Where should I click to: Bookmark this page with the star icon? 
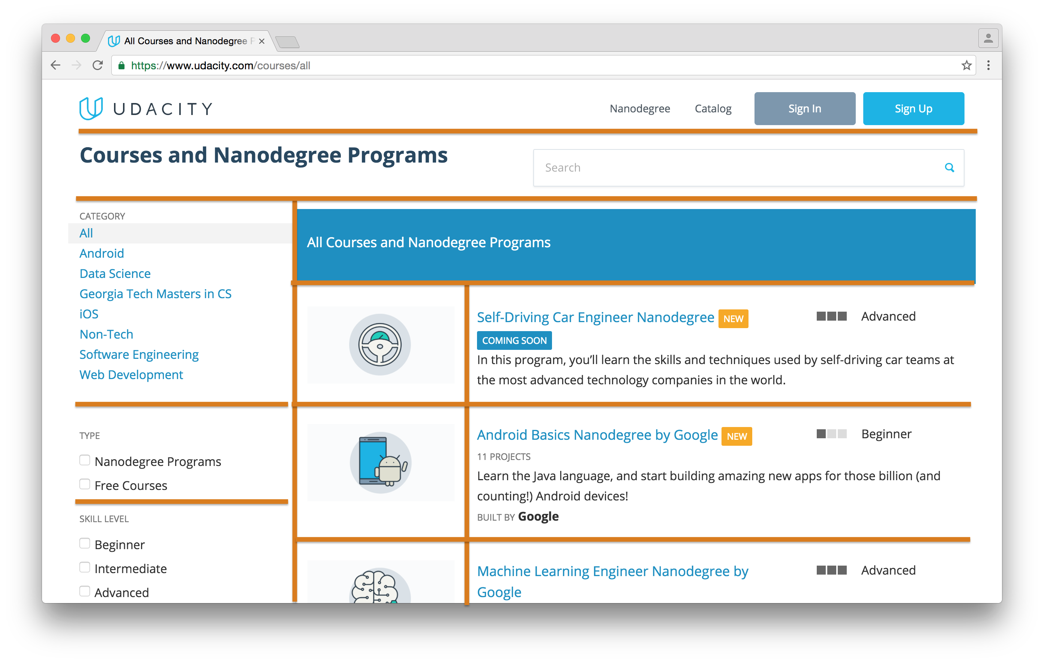click(966, 66)
